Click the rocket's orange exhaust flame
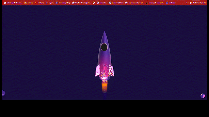The width and height of the screenshot is (209, 117). pyautogui.click(x=104, y=86)
